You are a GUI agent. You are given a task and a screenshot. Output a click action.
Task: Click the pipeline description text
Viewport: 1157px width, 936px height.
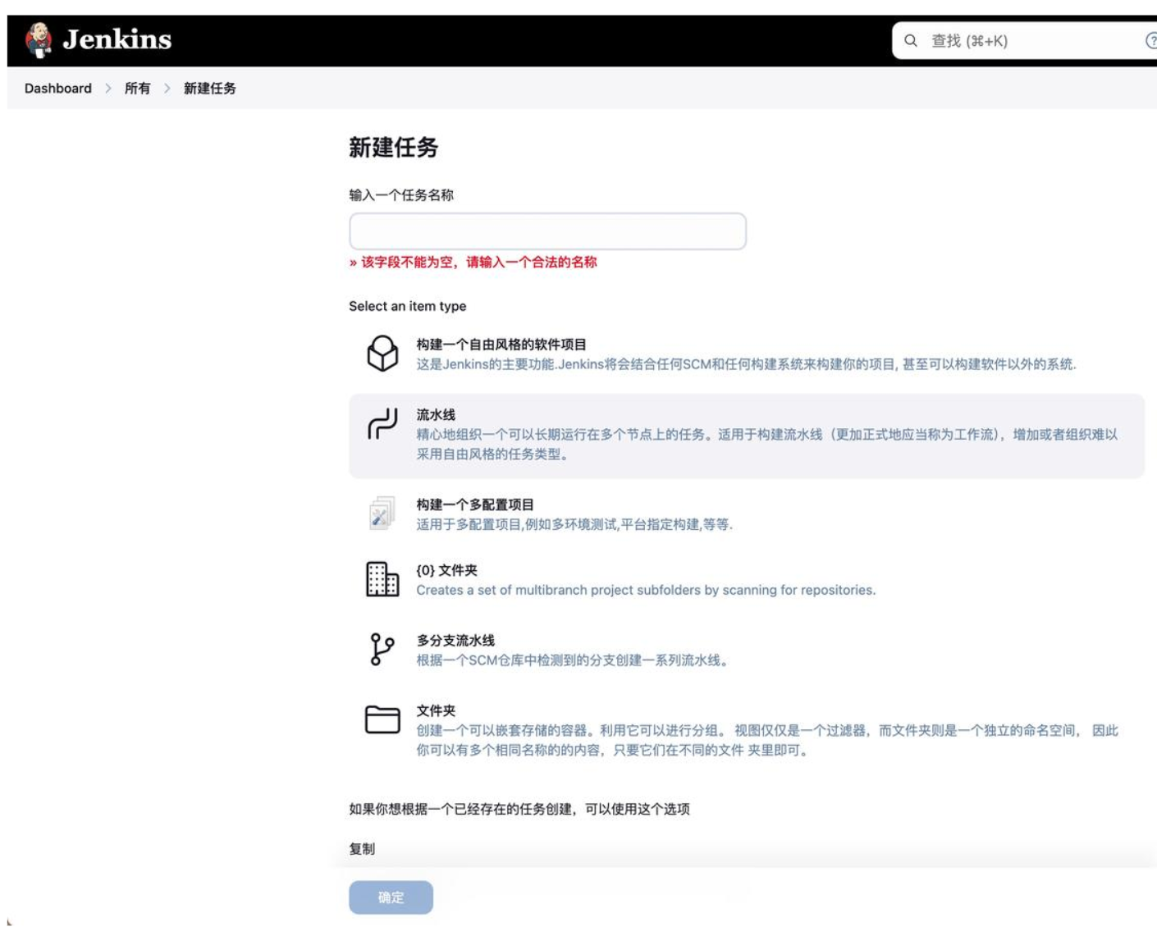click(x=766, y=445)
